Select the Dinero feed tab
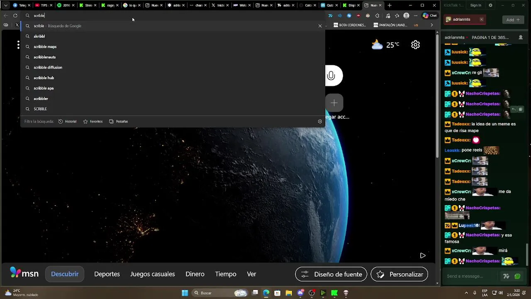 coord(195,274)
